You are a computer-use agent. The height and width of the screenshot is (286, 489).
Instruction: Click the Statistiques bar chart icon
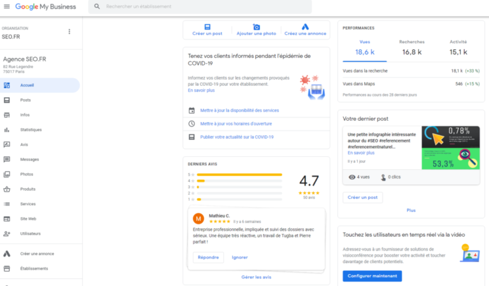(6, 130)
